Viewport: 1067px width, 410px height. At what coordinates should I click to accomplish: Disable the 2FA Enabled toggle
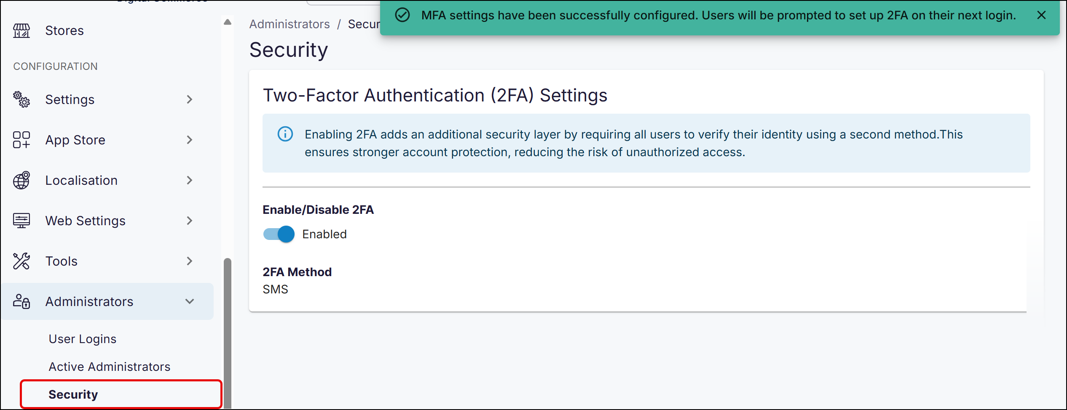pos(279,234)
